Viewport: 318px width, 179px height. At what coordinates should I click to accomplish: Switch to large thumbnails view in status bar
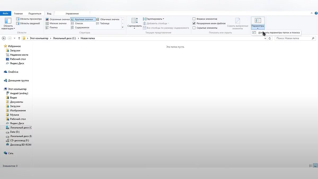pos(315,166)
